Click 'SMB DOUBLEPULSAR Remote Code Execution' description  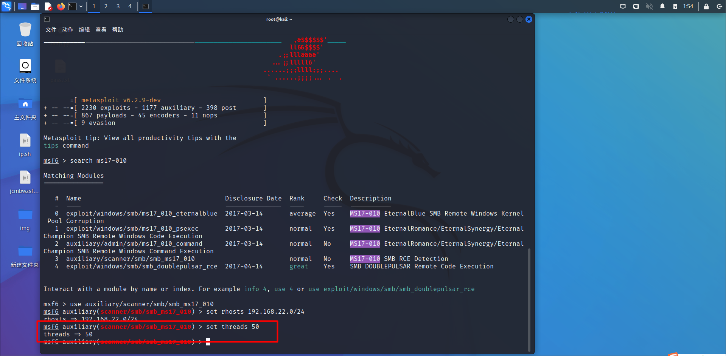tap(422, 267)
